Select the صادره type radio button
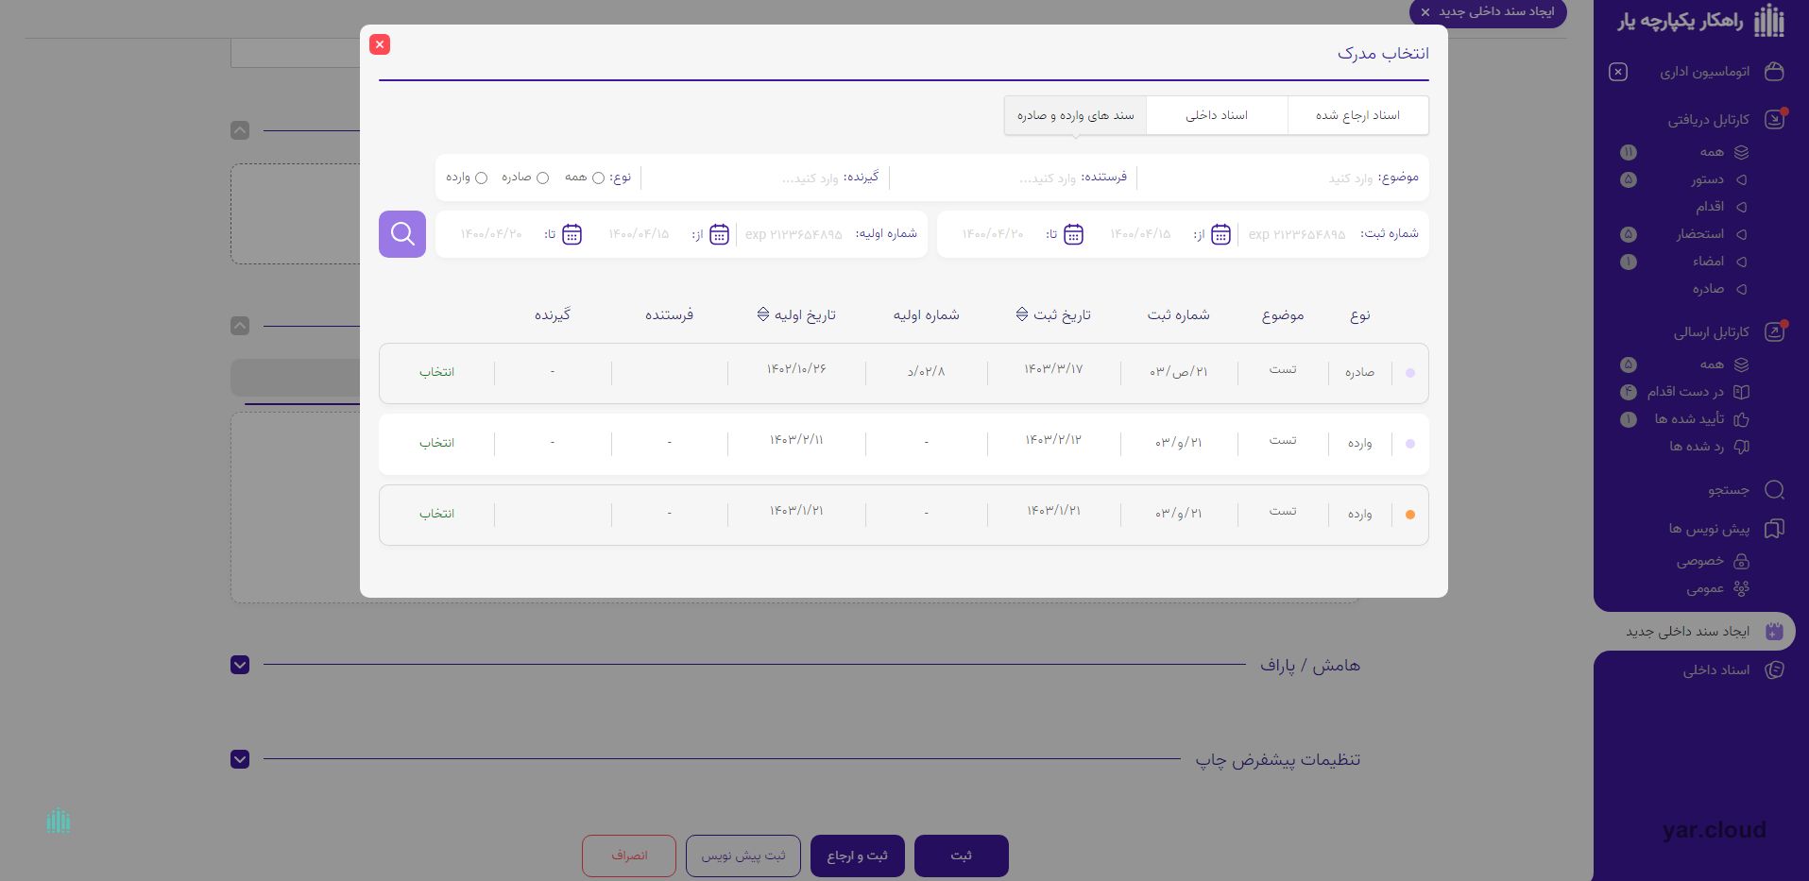The width and height of the screenshot is (1809, 881). 542,178
